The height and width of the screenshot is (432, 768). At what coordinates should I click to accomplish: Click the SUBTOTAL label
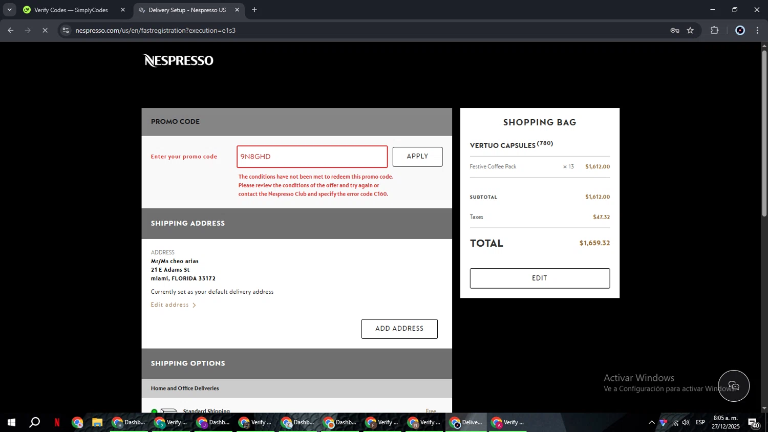tap(483, 197)
